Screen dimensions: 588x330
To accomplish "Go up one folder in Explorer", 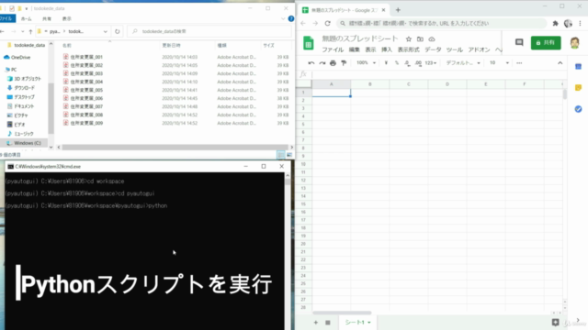I will (x=30, y=31).
